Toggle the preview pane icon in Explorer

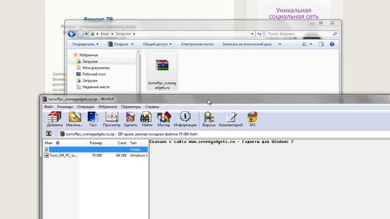321,44
